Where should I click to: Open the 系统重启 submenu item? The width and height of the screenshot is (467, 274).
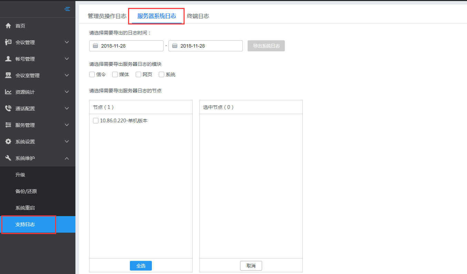[x=38, y=208]
